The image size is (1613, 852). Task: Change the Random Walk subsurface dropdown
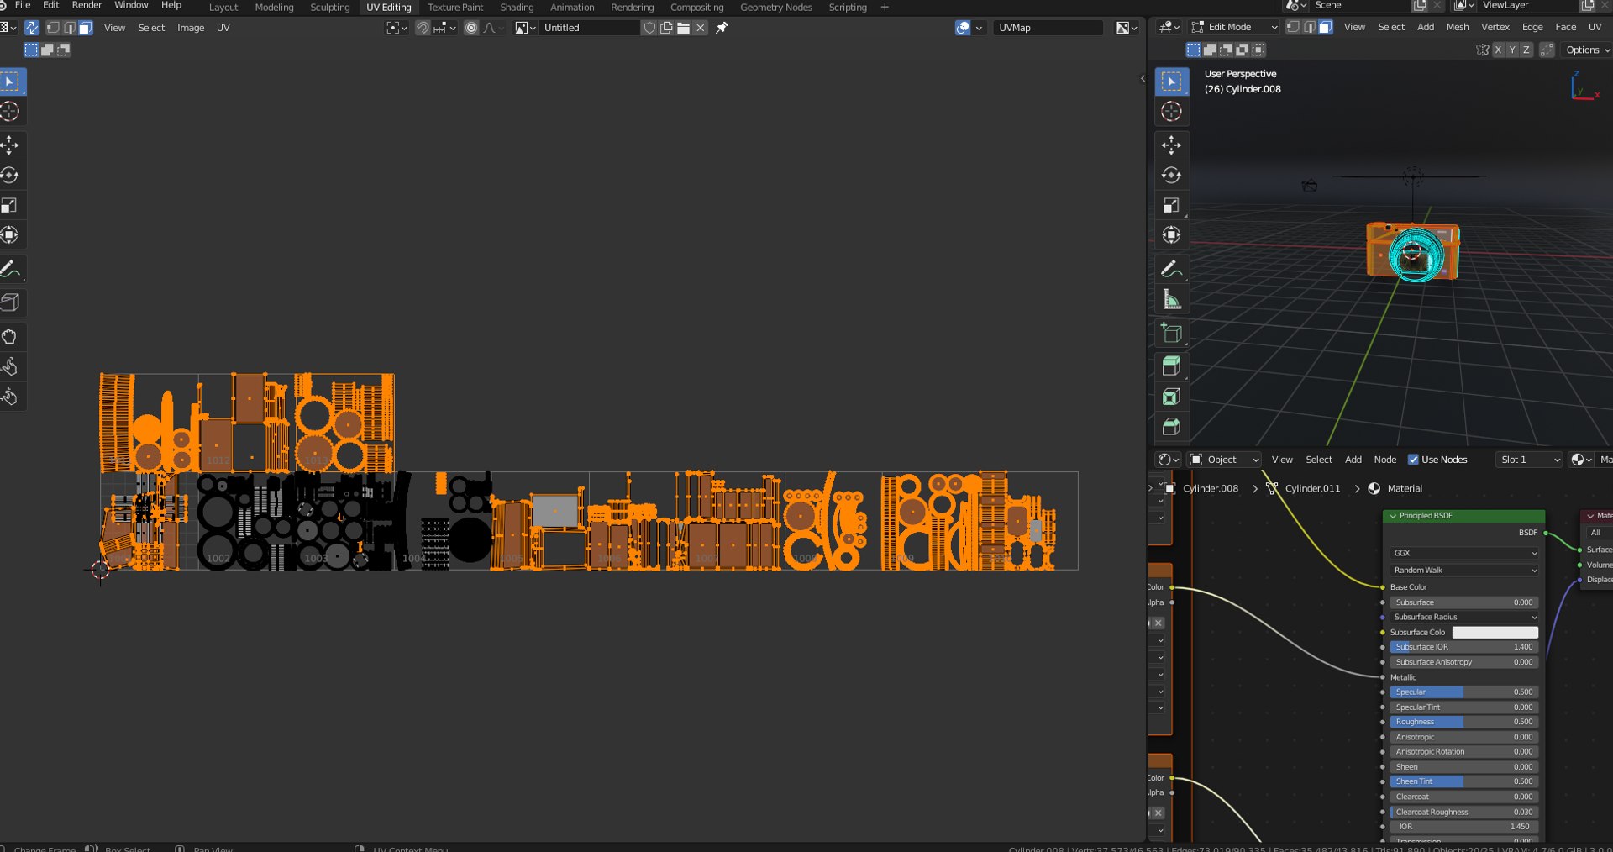1464,570
